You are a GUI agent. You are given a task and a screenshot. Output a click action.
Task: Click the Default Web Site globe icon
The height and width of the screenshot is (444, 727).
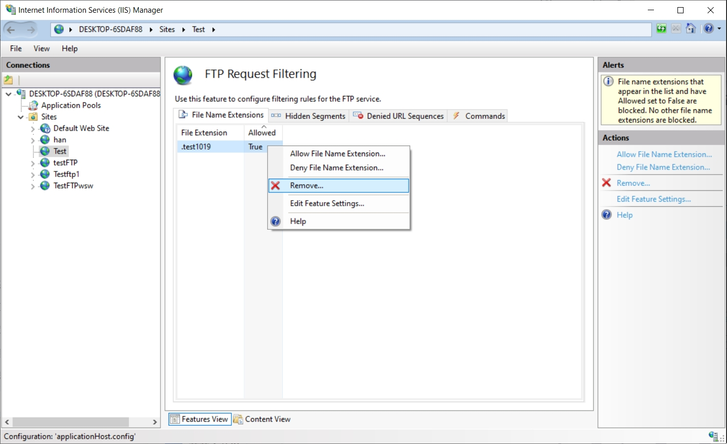(45, 128)
